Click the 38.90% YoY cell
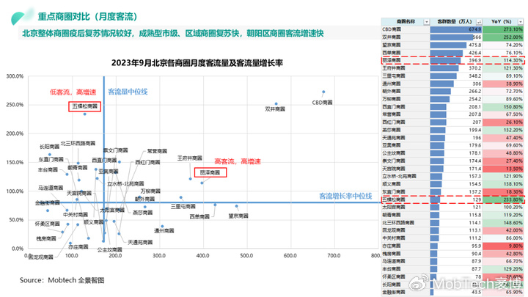 pyautogui.click(x=503, y=84)
